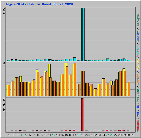Click the "Rechner" legend label
The height and width of the screenshot is (138, 141).
point(138,79)
